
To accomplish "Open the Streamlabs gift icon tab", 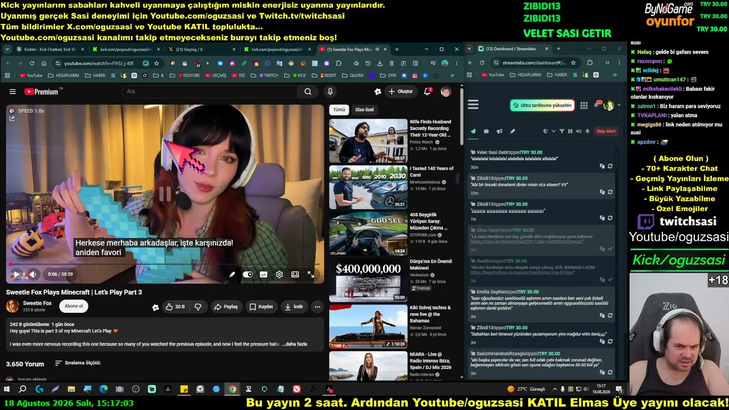I will (x=486, y=132).
